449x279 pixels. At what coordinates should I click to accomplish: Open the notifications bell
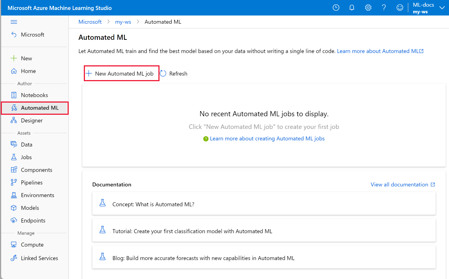352,8
